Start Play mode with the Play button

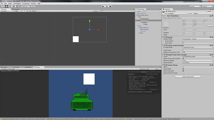(103, 6)
